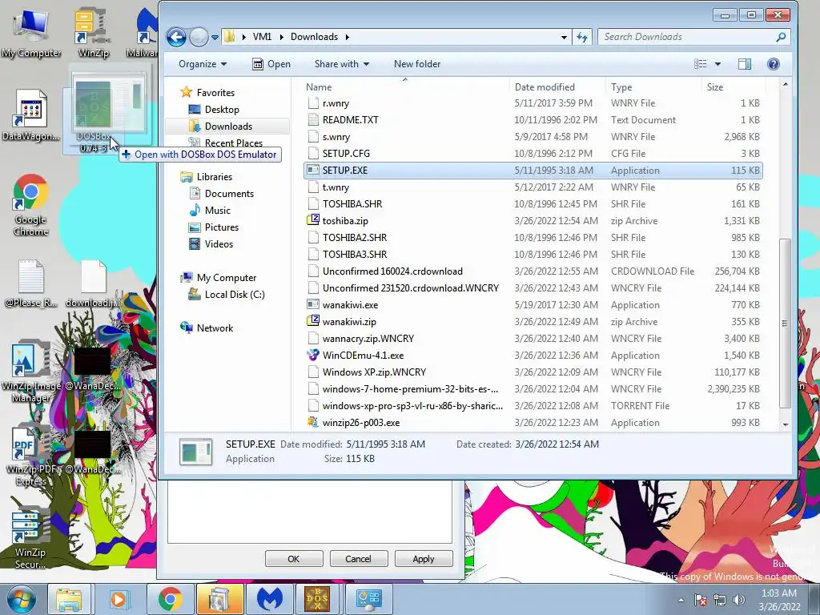820x615 pixels.
Task: Click the SETUP.EXE file icon
Action: (x=313, y=170)
